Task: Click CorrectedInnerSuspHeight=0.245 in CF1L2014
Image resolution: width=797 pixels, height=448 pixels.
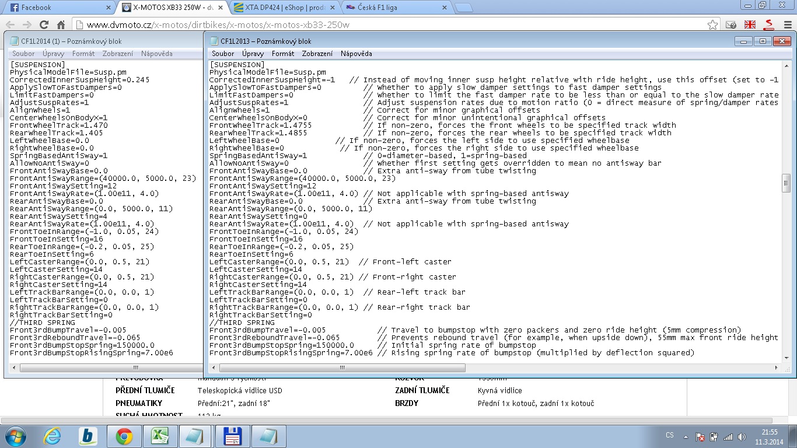Action: tap(80, 80)
